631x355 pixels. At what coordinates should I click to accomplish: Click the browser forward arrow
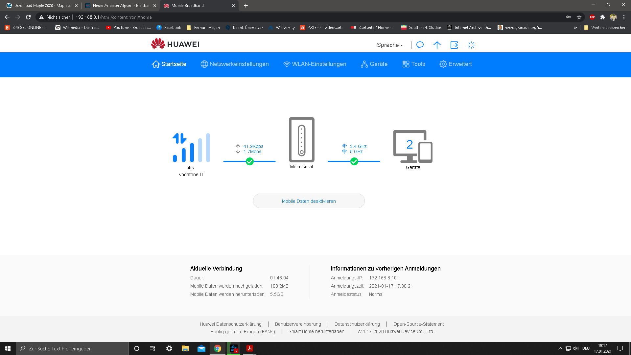(x=18, y=17)
